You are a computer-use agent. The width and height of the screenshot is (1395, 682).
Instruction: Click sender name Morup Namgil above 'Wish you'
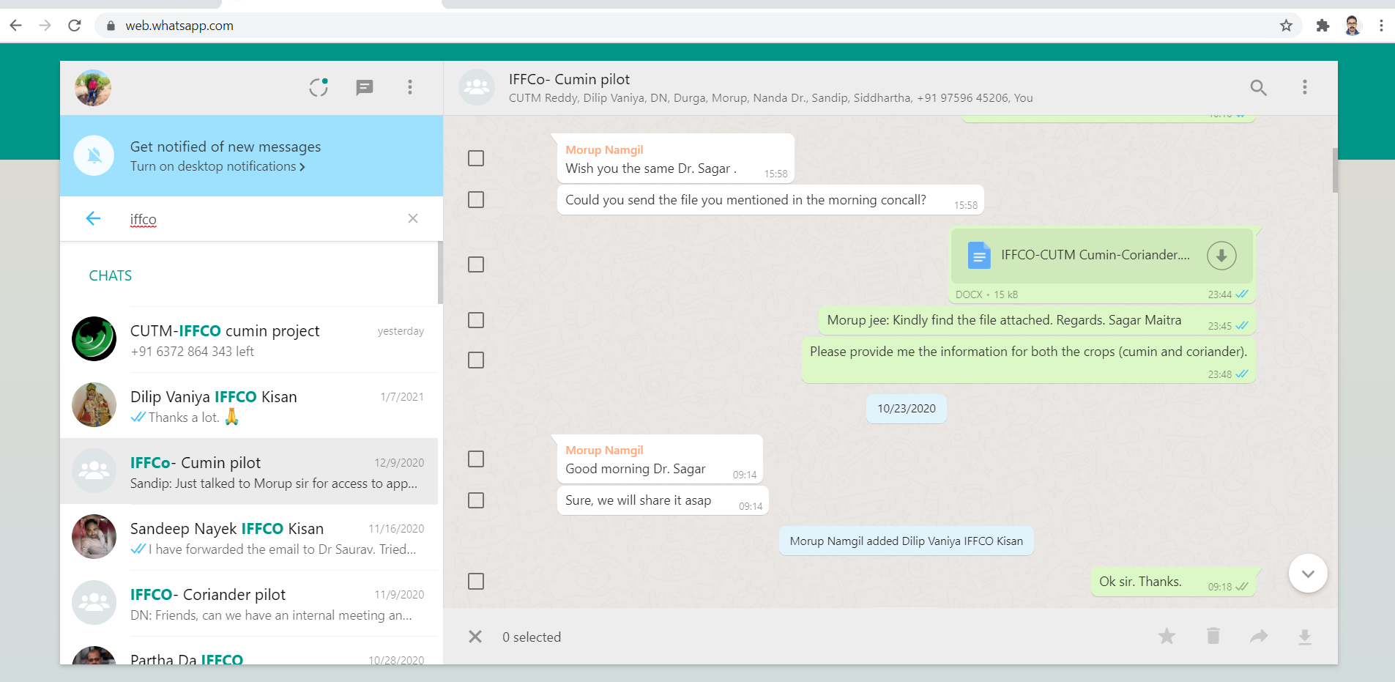point(604,149)
